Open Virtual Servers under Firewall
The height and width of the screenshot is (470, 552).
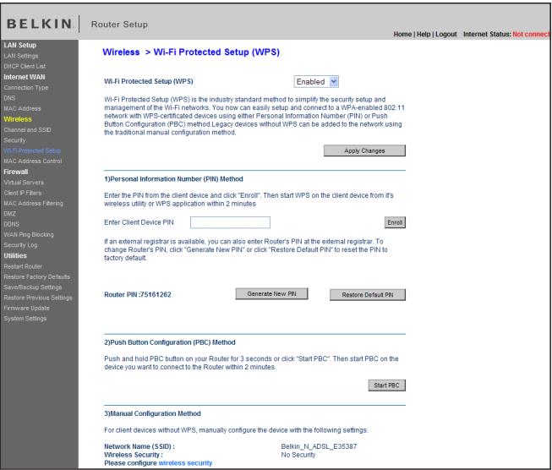tap(25, 180)
